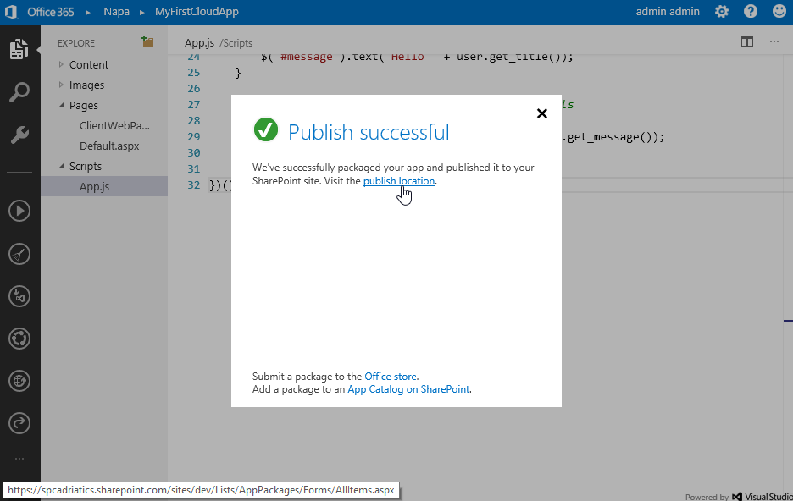This screenshot has width=793, height=501.
Task: Click the globe Publish icon in sidebar
Action: click(19, 381)
